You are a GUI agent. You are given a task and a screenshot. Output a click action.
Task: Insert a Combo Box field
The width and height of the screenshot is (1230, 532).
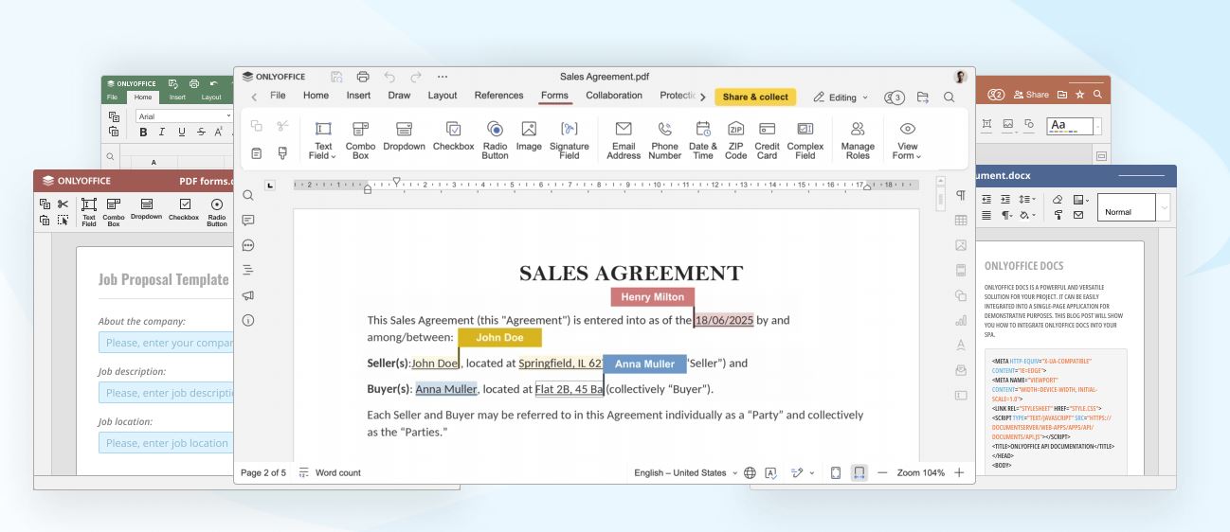coord(360,139)
